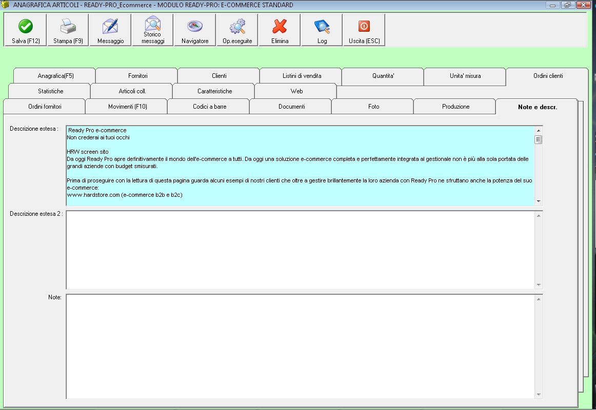The height and width of the screenshot is (410, 596).
Task: Click the application icon in the title bar
Action: pyautogui.click(x=5, y=5)
